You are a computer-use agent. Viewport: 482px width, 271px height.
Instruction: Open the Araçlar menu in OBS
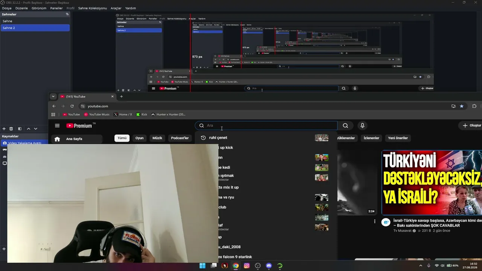coord(116,8)
